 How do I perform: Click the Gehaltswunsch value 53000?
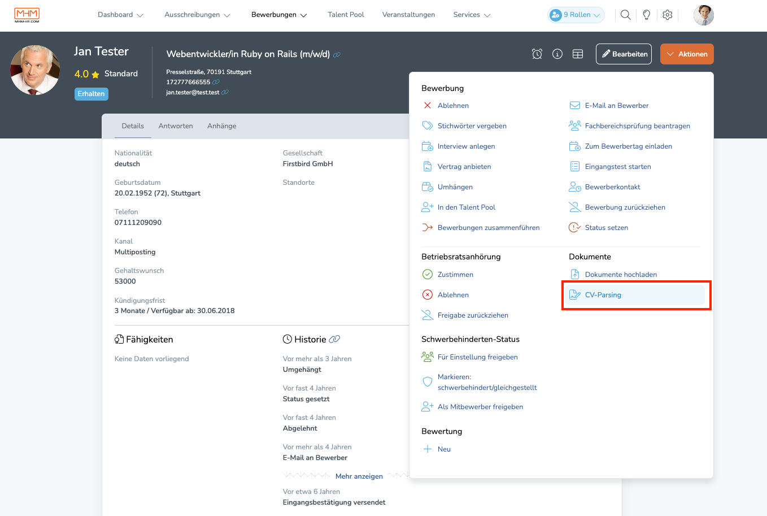pyautogui.click(x=125, y=281)
